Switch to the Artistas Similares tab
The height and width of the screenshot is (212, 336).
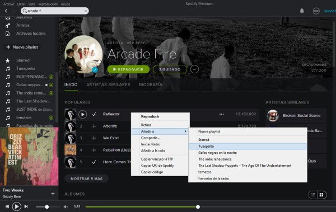(108, 84)
